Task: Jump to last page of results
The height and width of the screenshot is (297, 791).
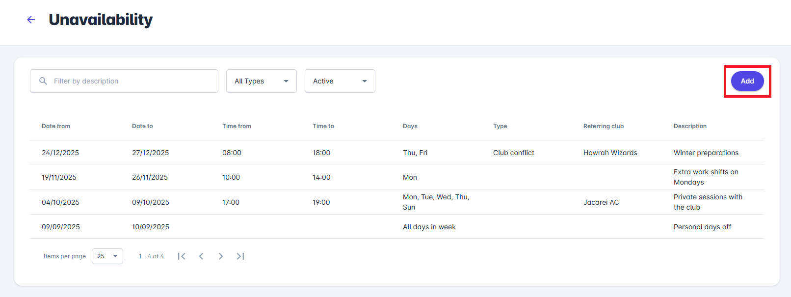Action: pos(240,256)
